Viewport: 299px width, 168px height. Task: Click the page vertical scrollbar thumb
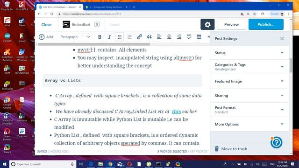click(291, 65)
